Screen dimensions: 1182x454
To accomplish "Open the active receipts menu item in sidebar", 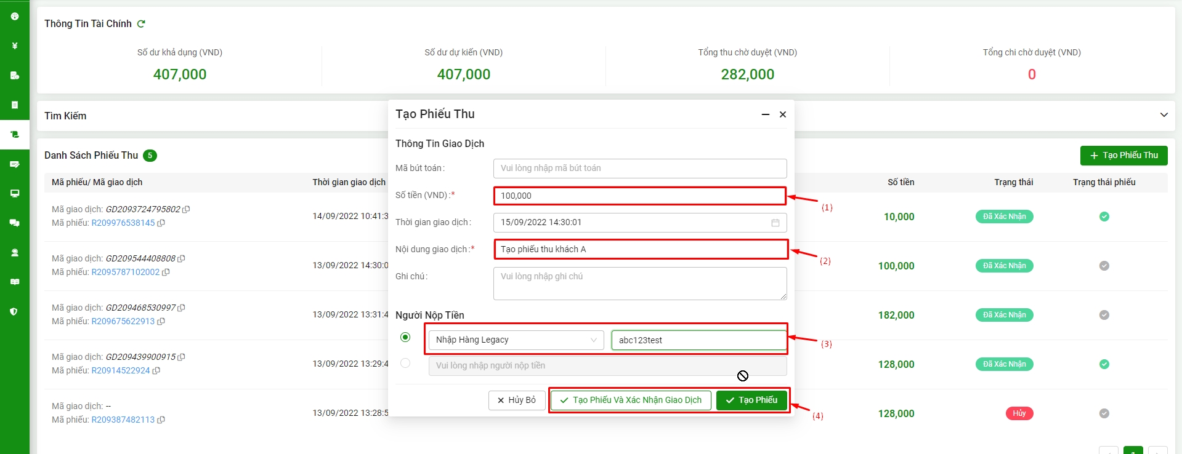I will pos(15,134).
